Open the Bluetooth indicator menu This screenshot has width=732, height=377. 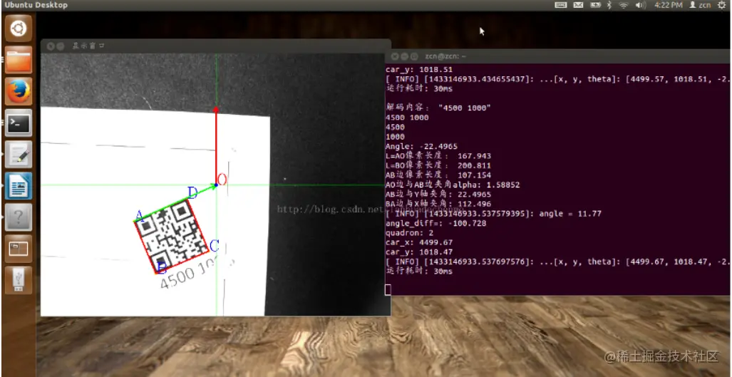click(x=609, y=5)
